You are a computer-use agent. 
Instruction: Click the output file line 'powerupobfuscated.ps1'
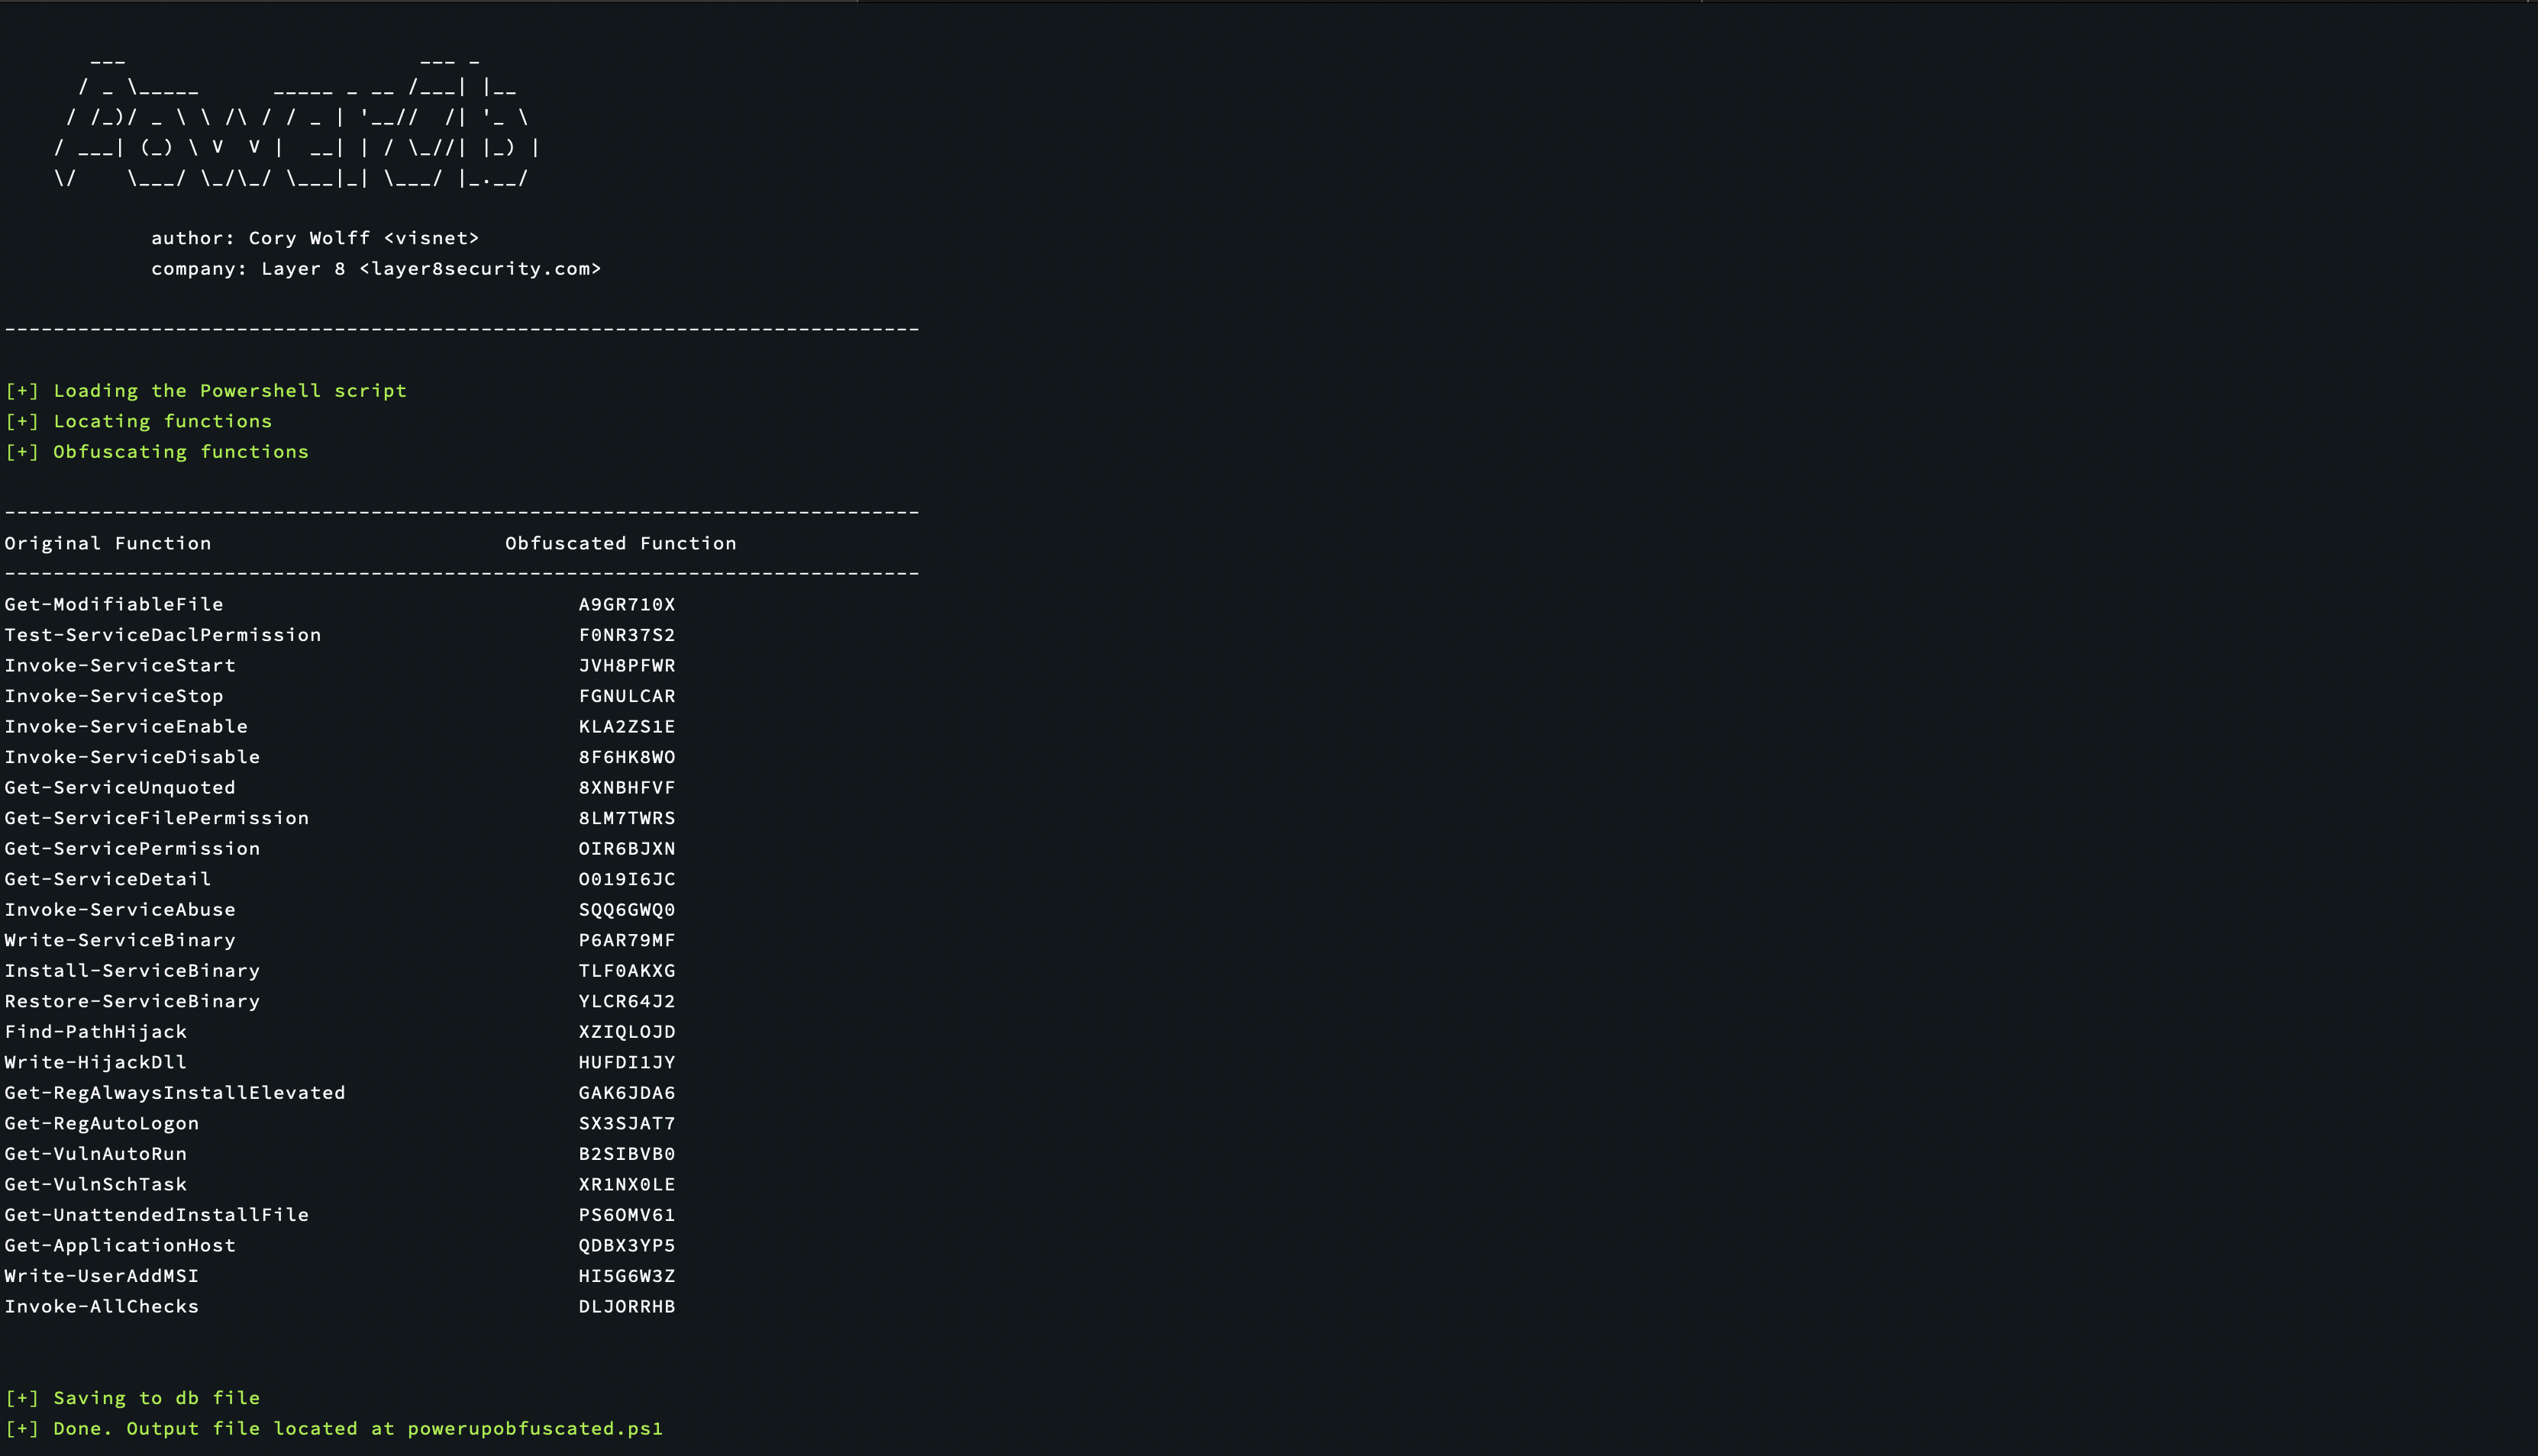point(535,1429)
